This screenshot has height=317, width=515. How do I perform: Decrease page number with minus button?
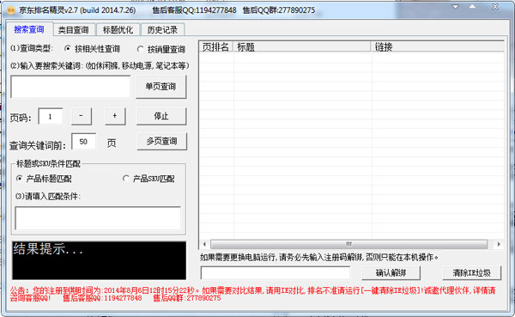tap(82, 116)
